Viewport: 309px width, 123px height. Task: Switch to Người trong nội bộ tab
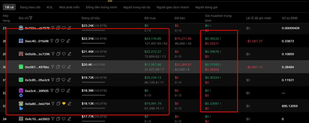pyautogui.click(x=137, y=7)
